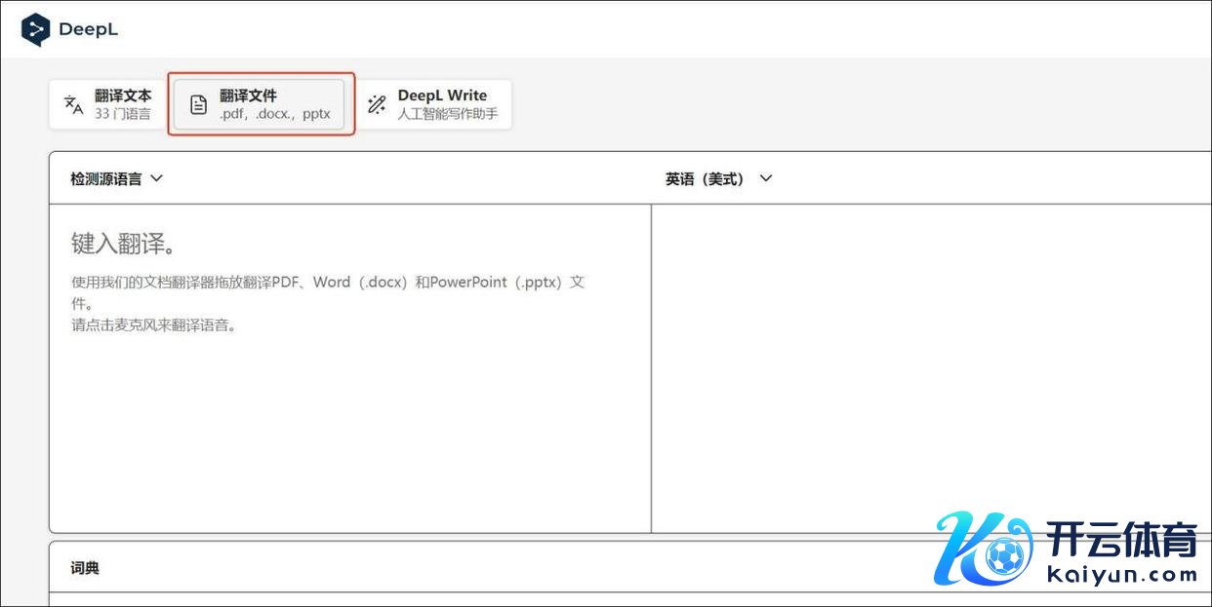Focus the 键入翻译 source text field

pyautogui.click(x=349, y=390)
